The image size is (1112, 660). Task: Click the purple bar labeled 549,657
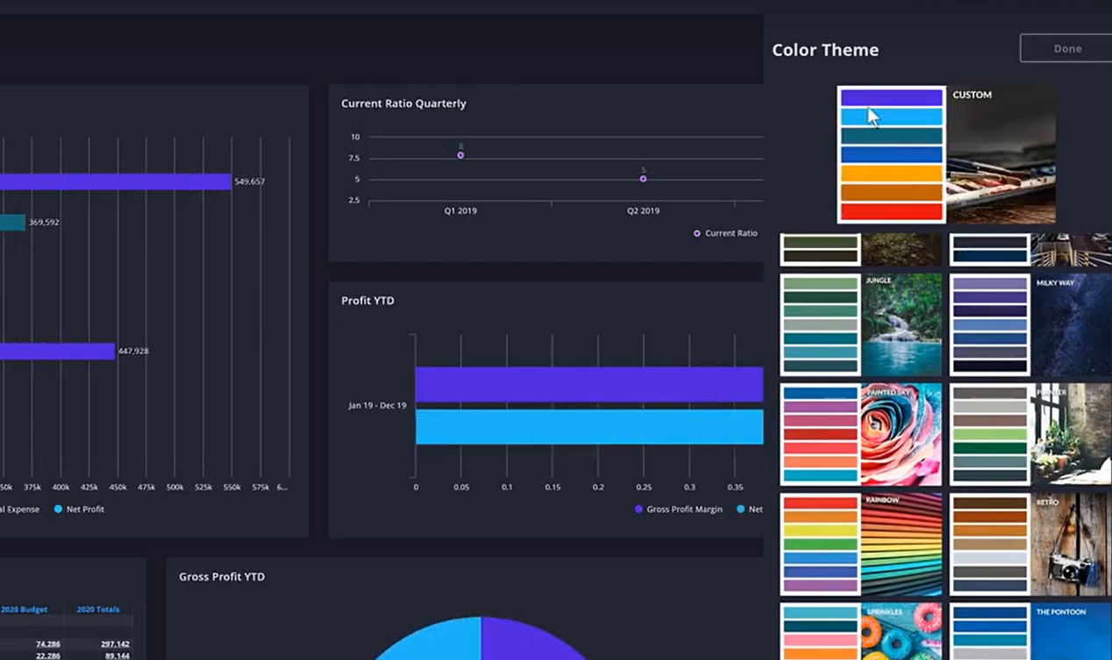coord(115,181)
